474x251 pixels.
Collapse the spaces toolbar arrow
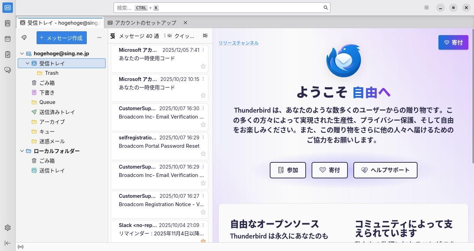(x=8, y=243)
